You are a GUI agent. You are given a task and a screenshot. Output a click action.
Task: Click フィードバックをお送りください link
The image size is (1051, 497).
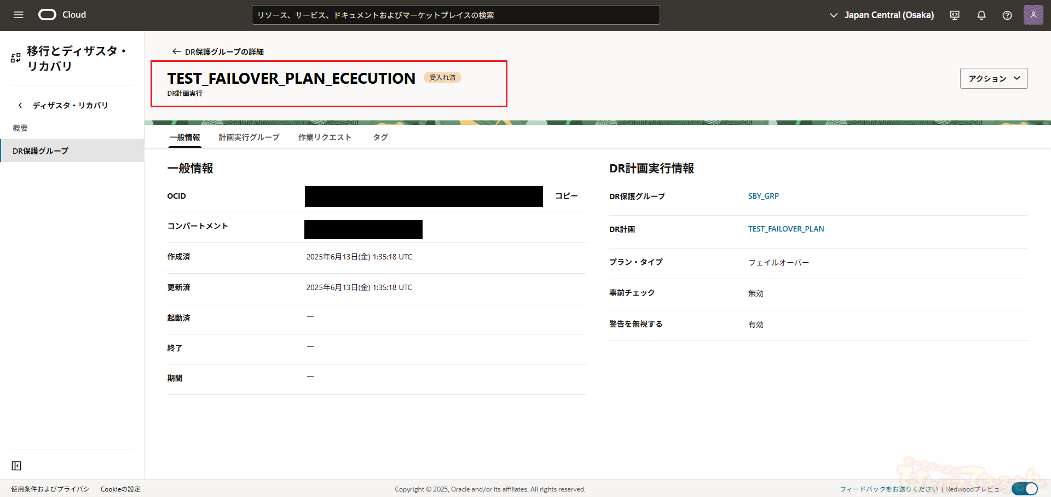coord(889,489)
